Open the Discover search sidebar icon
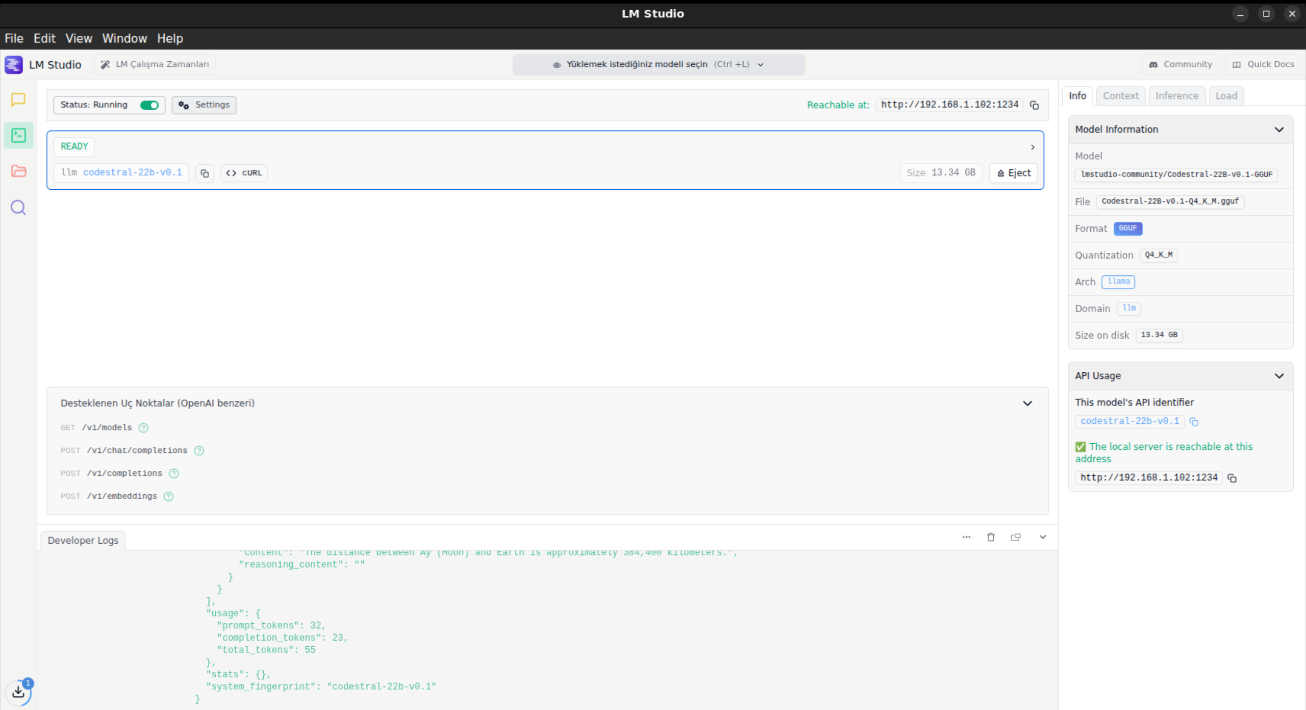Image resolution: width=1306 pixels, height=710 pixels. point(18,208)
